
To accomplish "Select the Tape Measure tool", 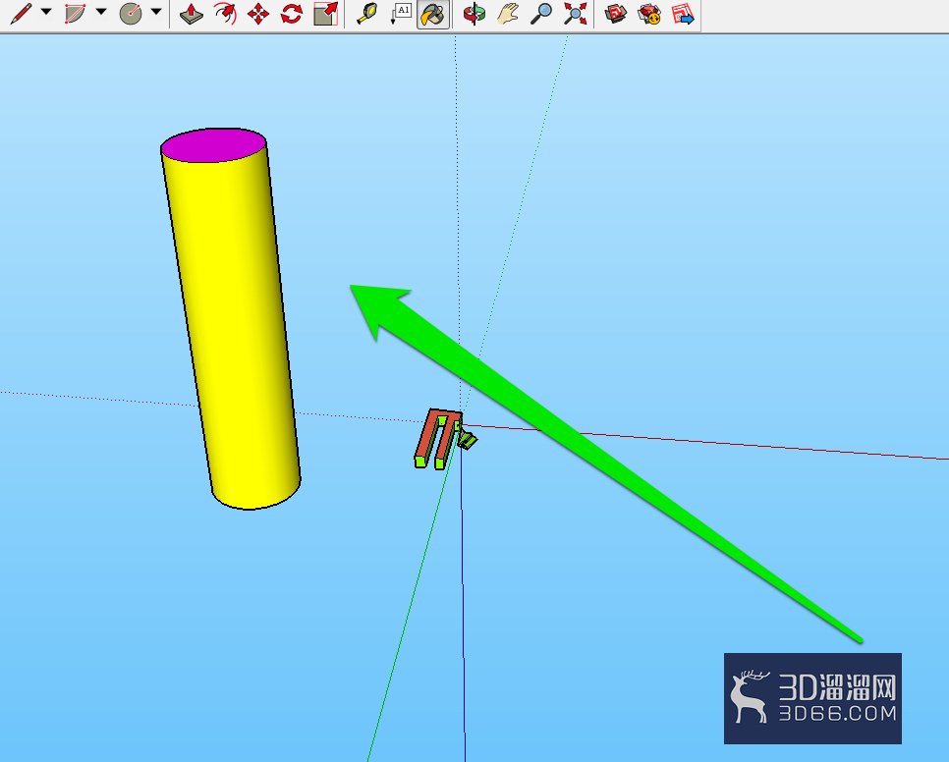I will (366, 14).
